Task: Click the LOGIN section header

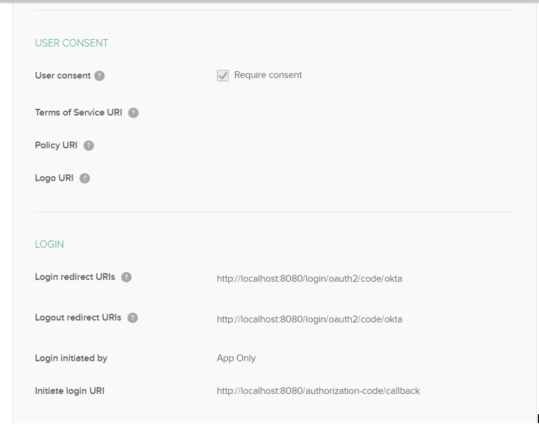Action: point(49,244)
